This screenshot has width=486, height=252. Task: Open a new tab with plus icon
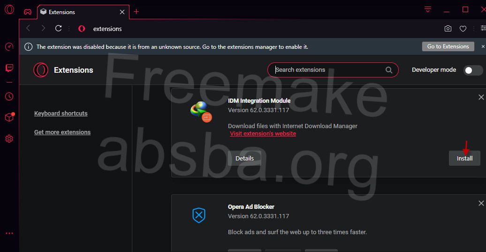(x=137, y=12)
